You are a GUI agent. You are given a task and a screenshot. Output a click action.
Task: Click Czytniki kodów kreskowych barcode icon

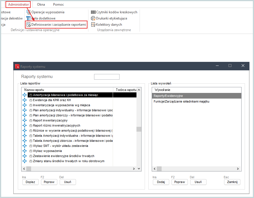coord(93,12)
